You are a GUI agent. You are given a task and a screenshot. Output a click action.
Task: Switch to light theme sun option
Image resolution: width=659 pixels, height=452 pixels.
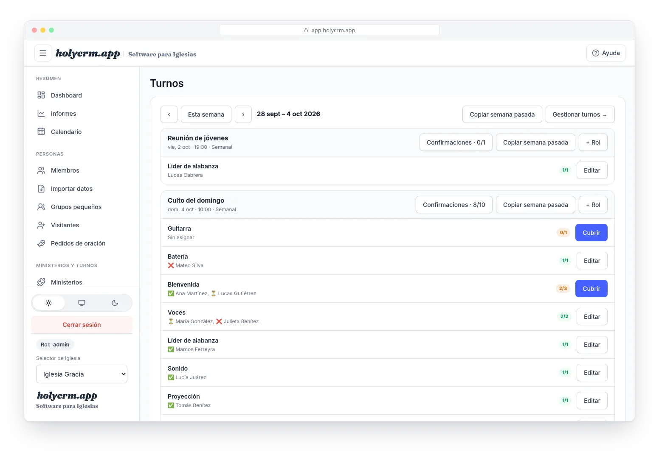pos(49,303)
